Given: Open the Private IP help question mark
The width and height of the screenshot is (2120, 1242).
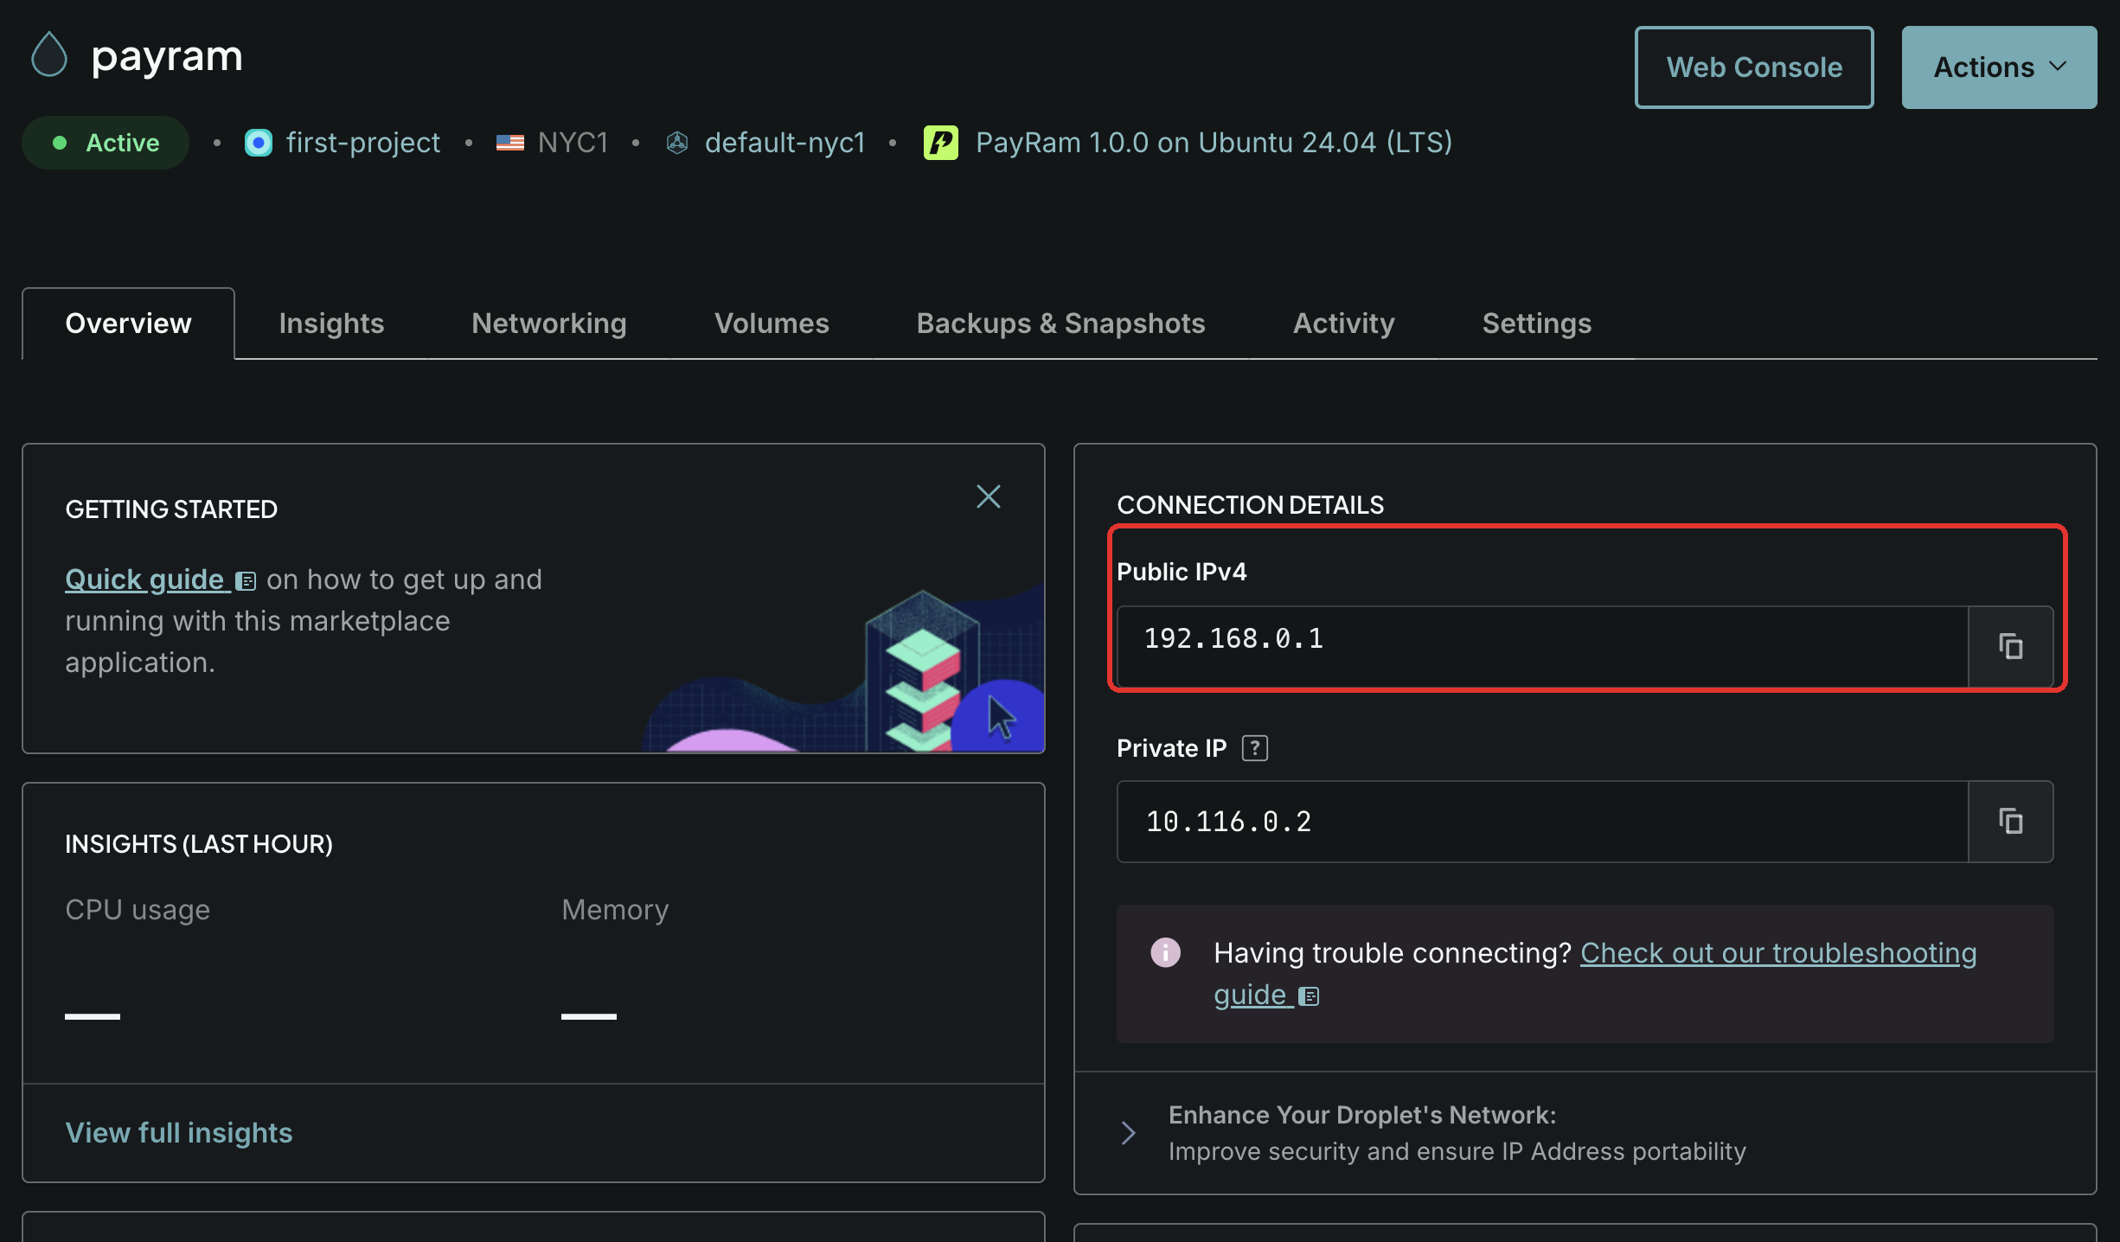Looking at the screenshot, I should (x=1254, y=748).
